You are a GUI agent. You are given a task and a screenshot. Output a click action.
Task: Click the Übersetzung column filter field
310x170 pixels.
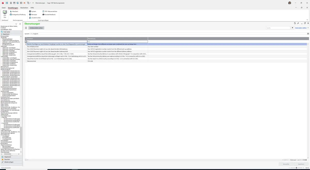[x=118, y=41]
